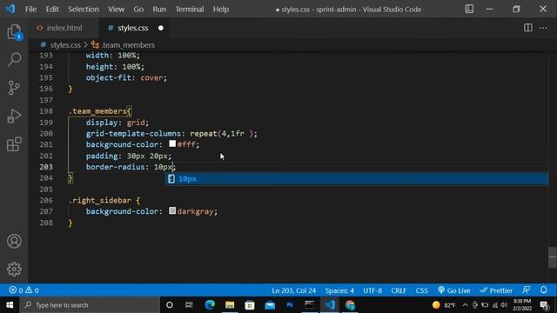Open the Search view in activity bar
Image resolution: width=557 pixels, height=313 pixels.
(x=14, y=59)
